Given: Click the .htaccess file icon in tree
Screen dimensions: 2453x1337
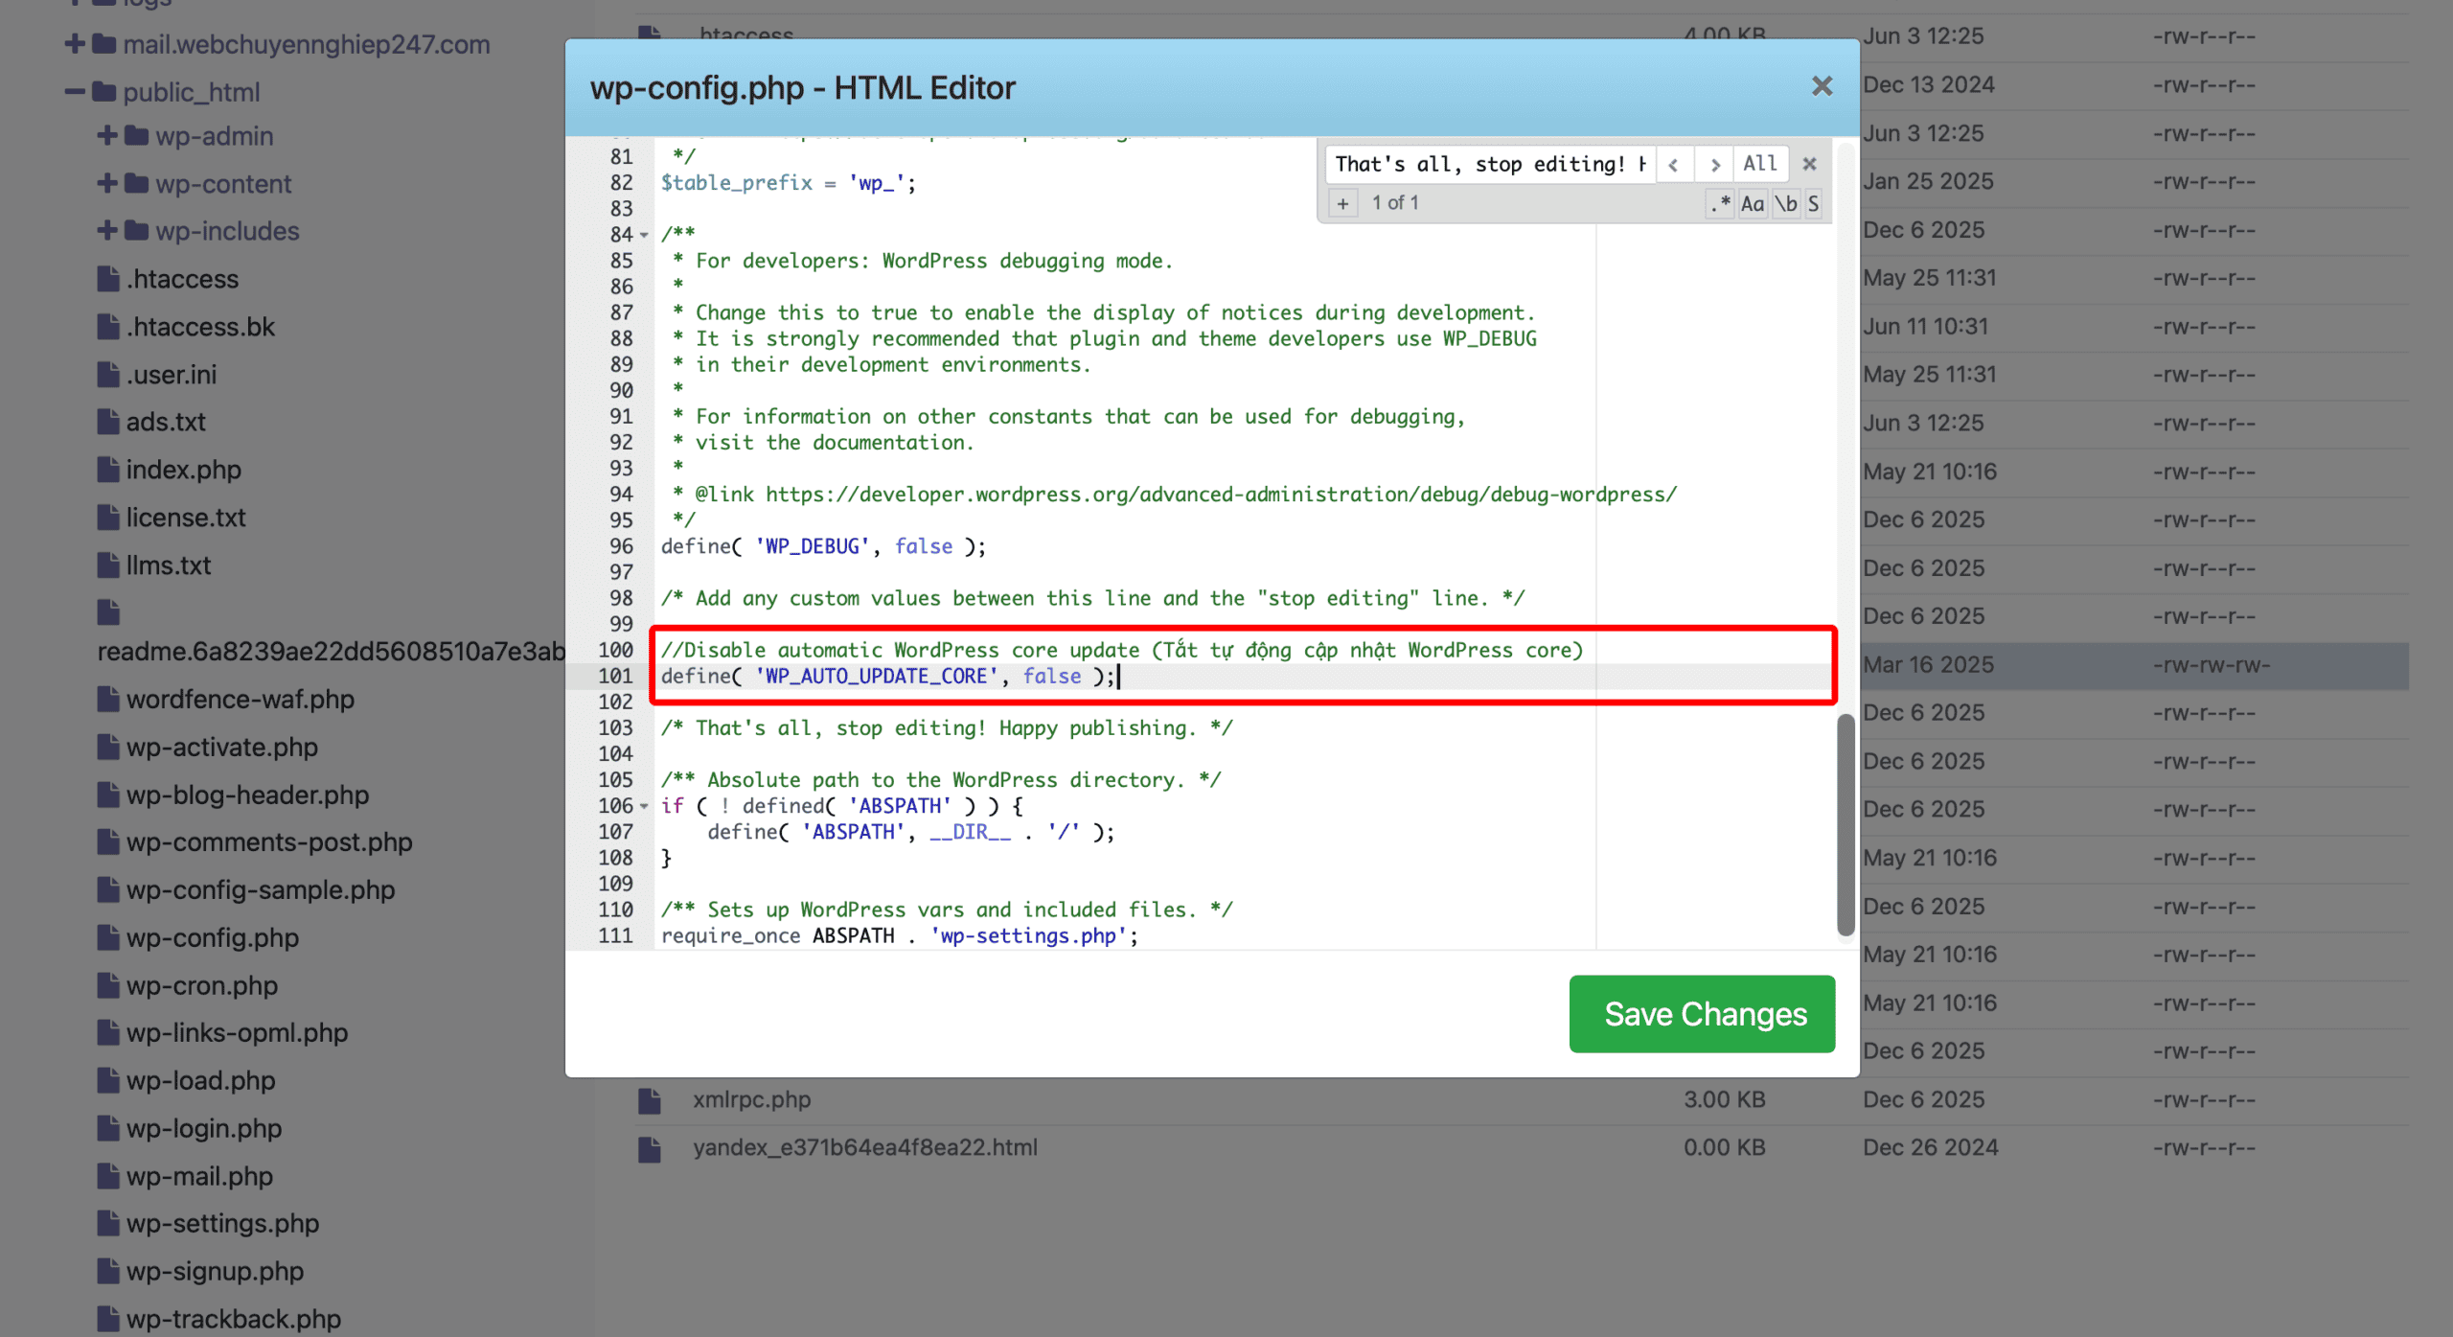Looking at the screenshot, I should coord(108,279).
